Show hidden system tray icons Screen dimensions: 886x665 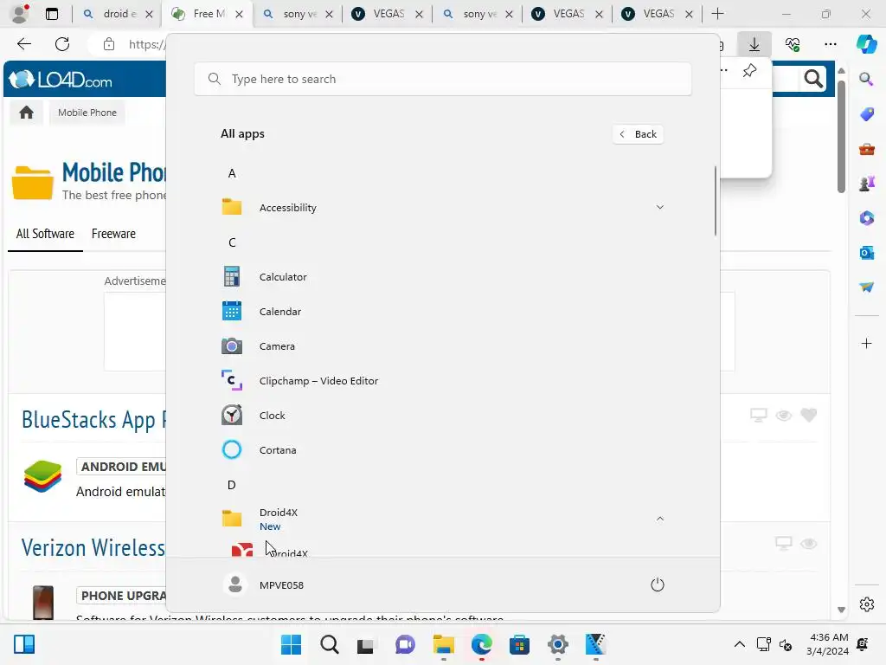pos(739,644)
